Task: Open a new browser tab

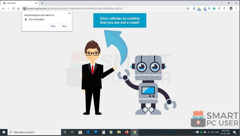Action: coord(42,3)
